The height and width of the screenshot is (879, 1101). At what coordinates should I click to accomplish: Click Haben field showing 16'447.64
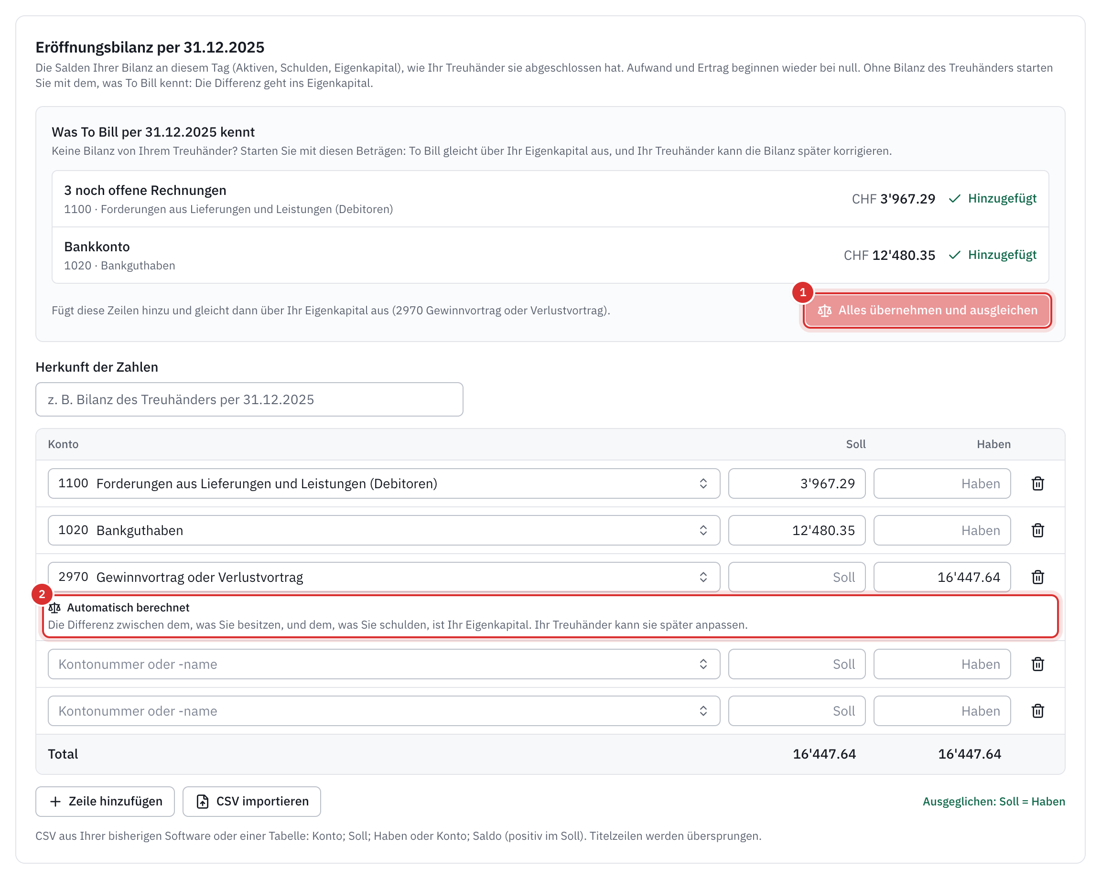942,577
